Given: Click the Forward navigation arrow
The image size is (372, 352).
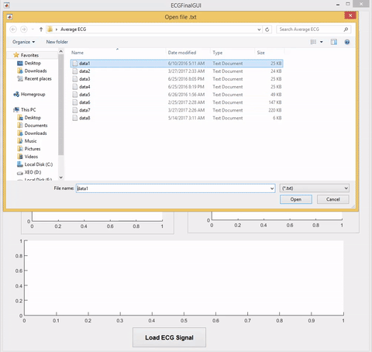Looking at the screenshot, I should [24, 29].
